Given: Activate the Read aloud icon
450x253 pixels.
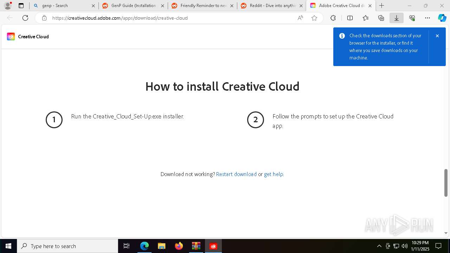Looking at the screenshot, I should [300, 18].
